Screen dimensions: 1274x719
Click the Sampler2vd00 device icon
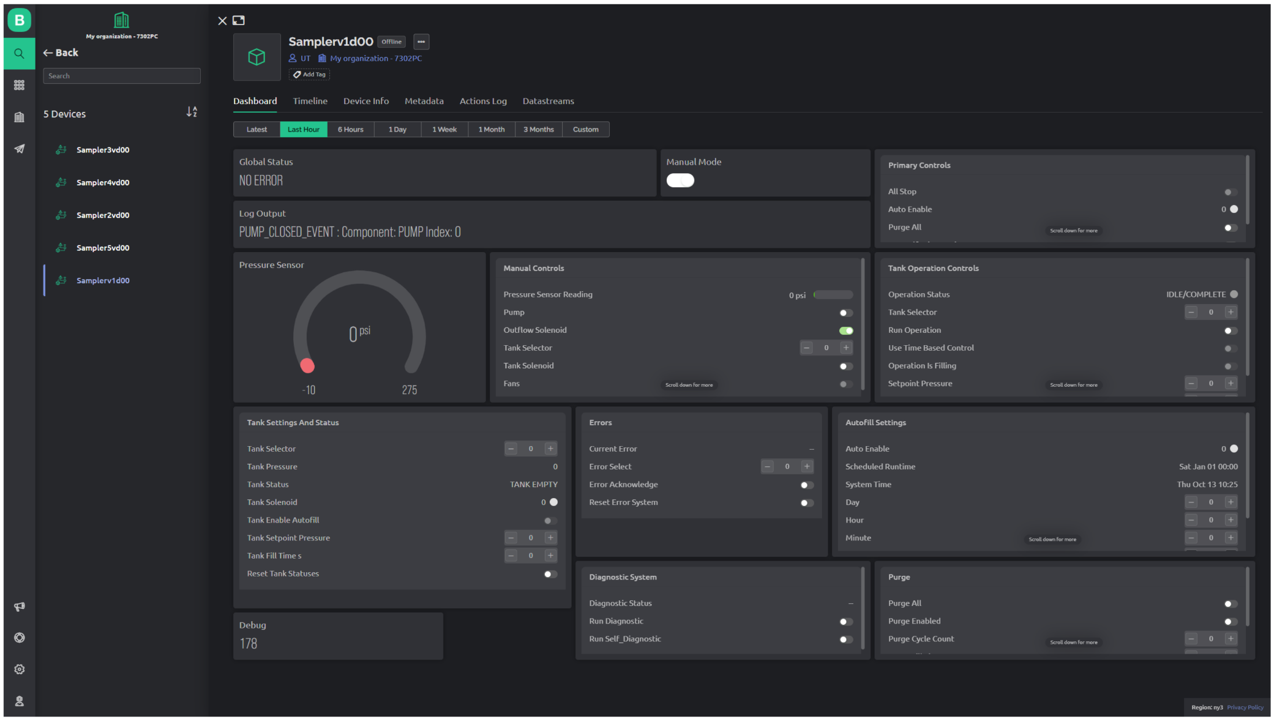pos(61,214)
